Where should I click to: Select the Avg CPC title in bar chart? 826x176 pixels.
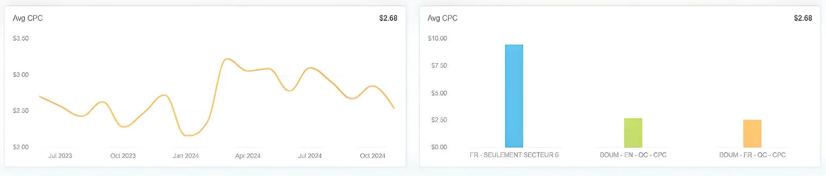[x=442, y=18]
